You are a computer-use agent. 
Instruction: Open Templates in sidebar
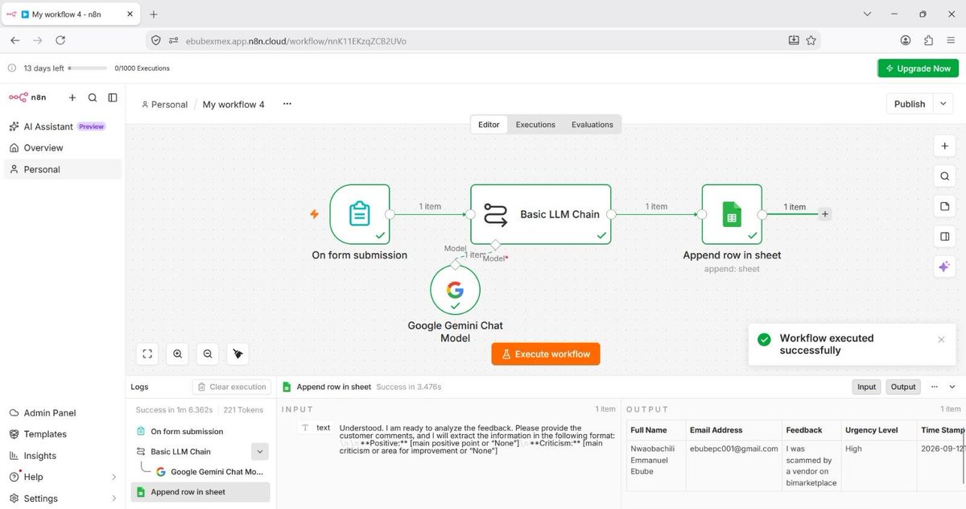(63, 434)
